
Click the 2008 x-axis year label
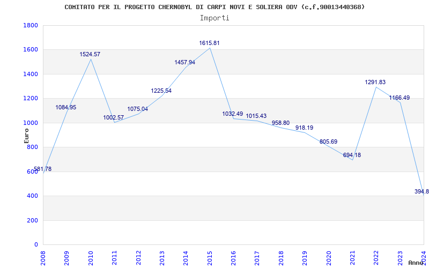[x=43, y=258]
